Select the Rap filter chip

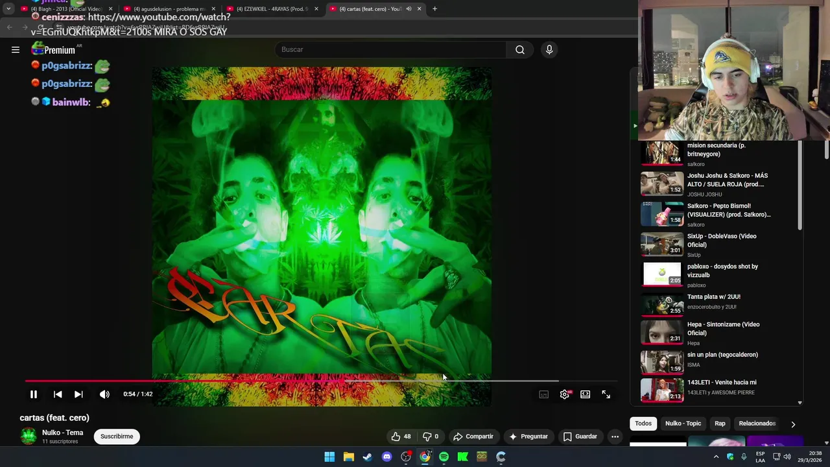720,424
